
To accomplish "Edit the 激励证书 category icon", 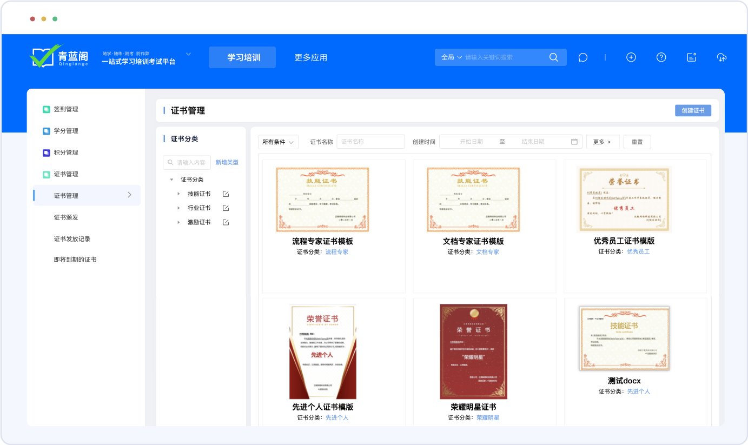I will [226, 222].
